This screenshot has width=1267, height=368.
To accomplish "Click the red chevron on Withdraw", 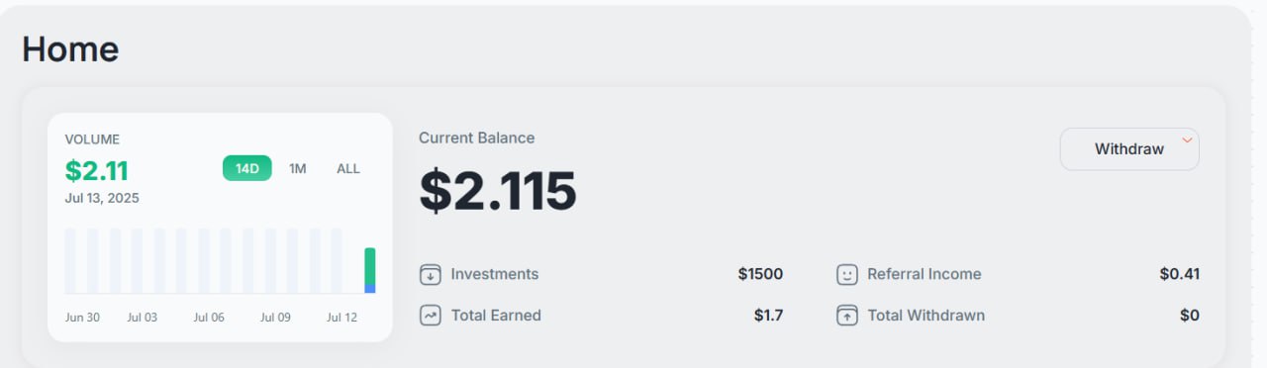I will tap(1187, 139).
